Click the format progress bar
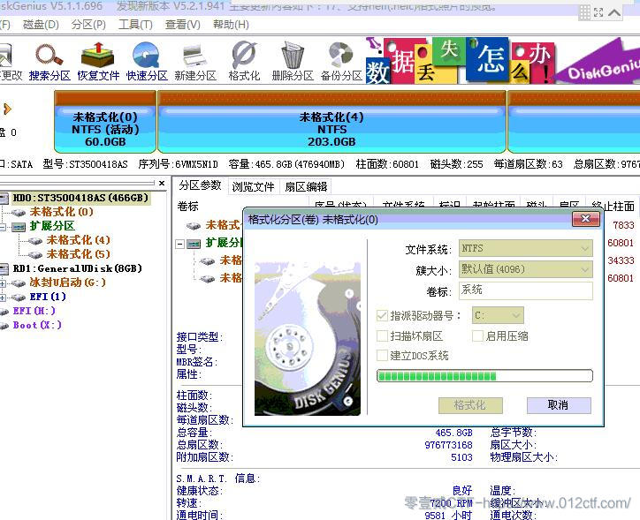This screenshot has height=520, width=640. [484, 376]
